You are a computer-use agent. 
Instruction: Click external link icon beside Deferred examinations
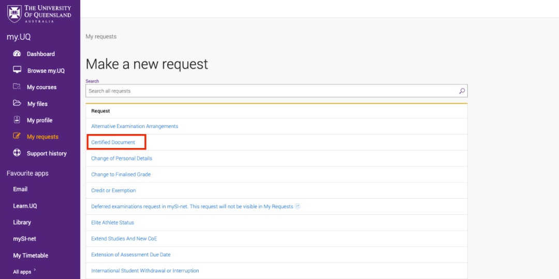[298, 207]
